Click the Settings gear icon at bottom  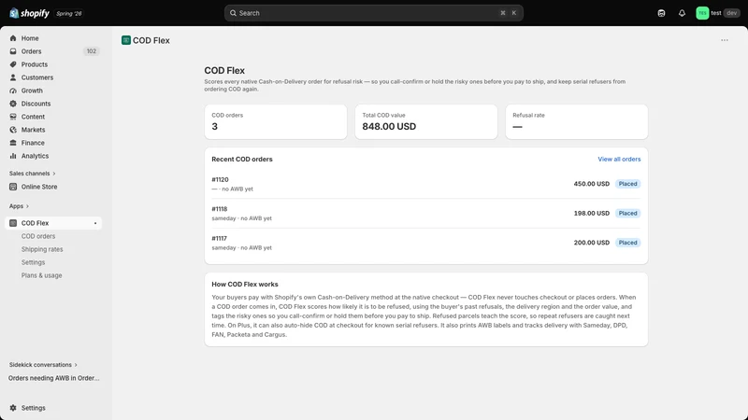click(x=13, y=408)
